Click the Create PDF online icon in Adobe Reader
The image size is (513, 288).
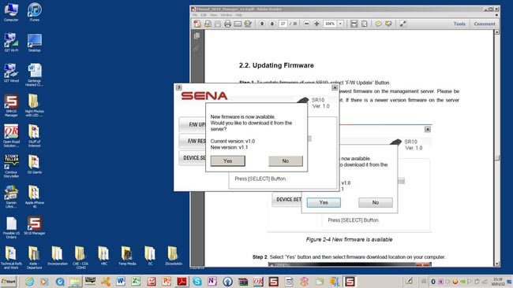pos(197,24)
